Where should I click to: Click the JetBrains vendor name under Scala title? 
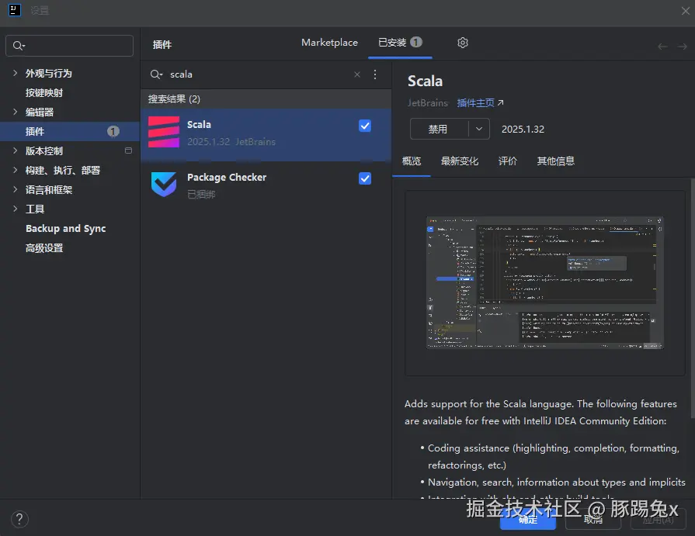pyautogui.click(x=428, y=102)
